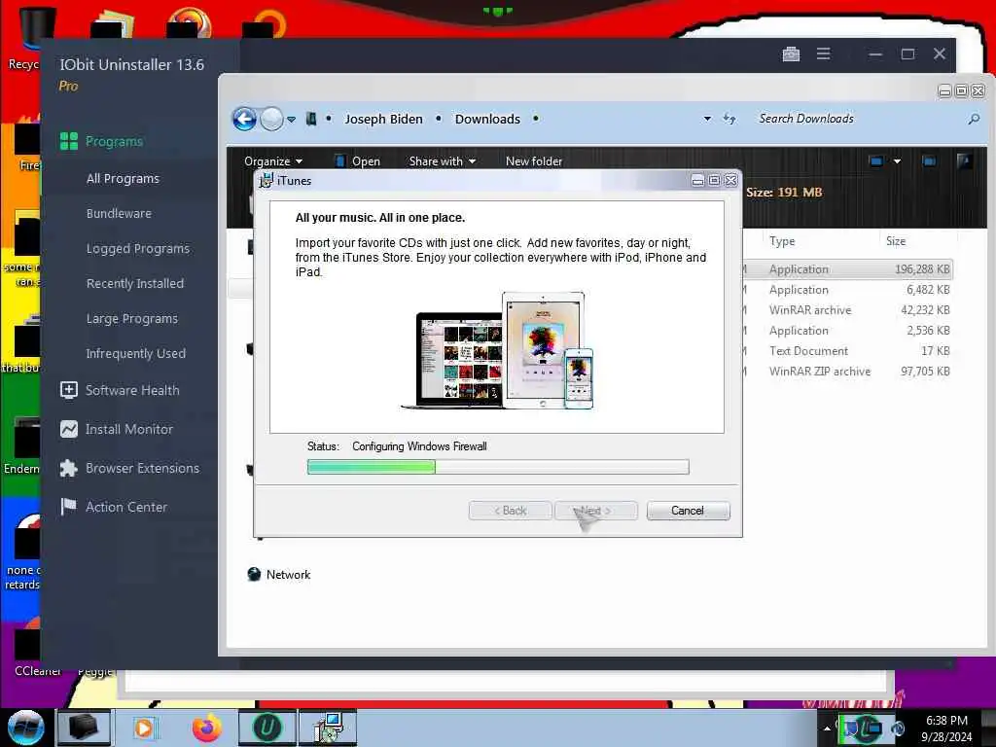The height and width of the screenshot is (747, 996).
Task: Click the change view icon in explorer toolbar
Action: [x=876, y=161]
